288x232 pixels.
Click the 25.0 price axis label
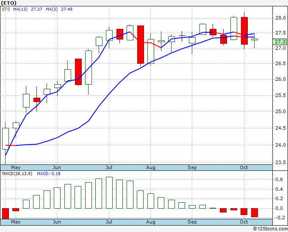pos(280,111)
